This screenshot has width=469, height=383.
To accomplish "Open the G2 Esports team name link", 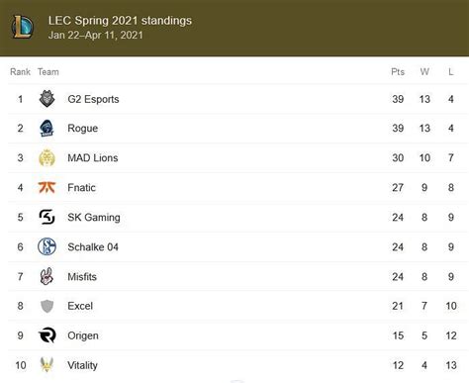I will coord(93,99).
